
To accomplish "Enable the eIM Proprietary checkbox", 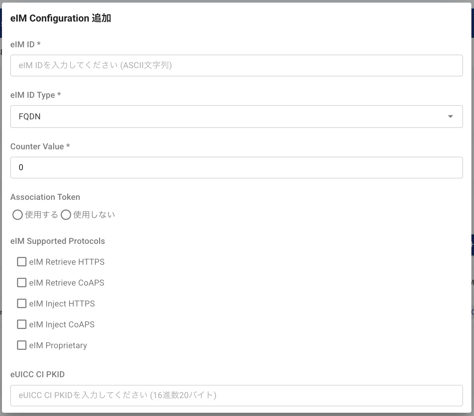I will [x=22, y=345].
